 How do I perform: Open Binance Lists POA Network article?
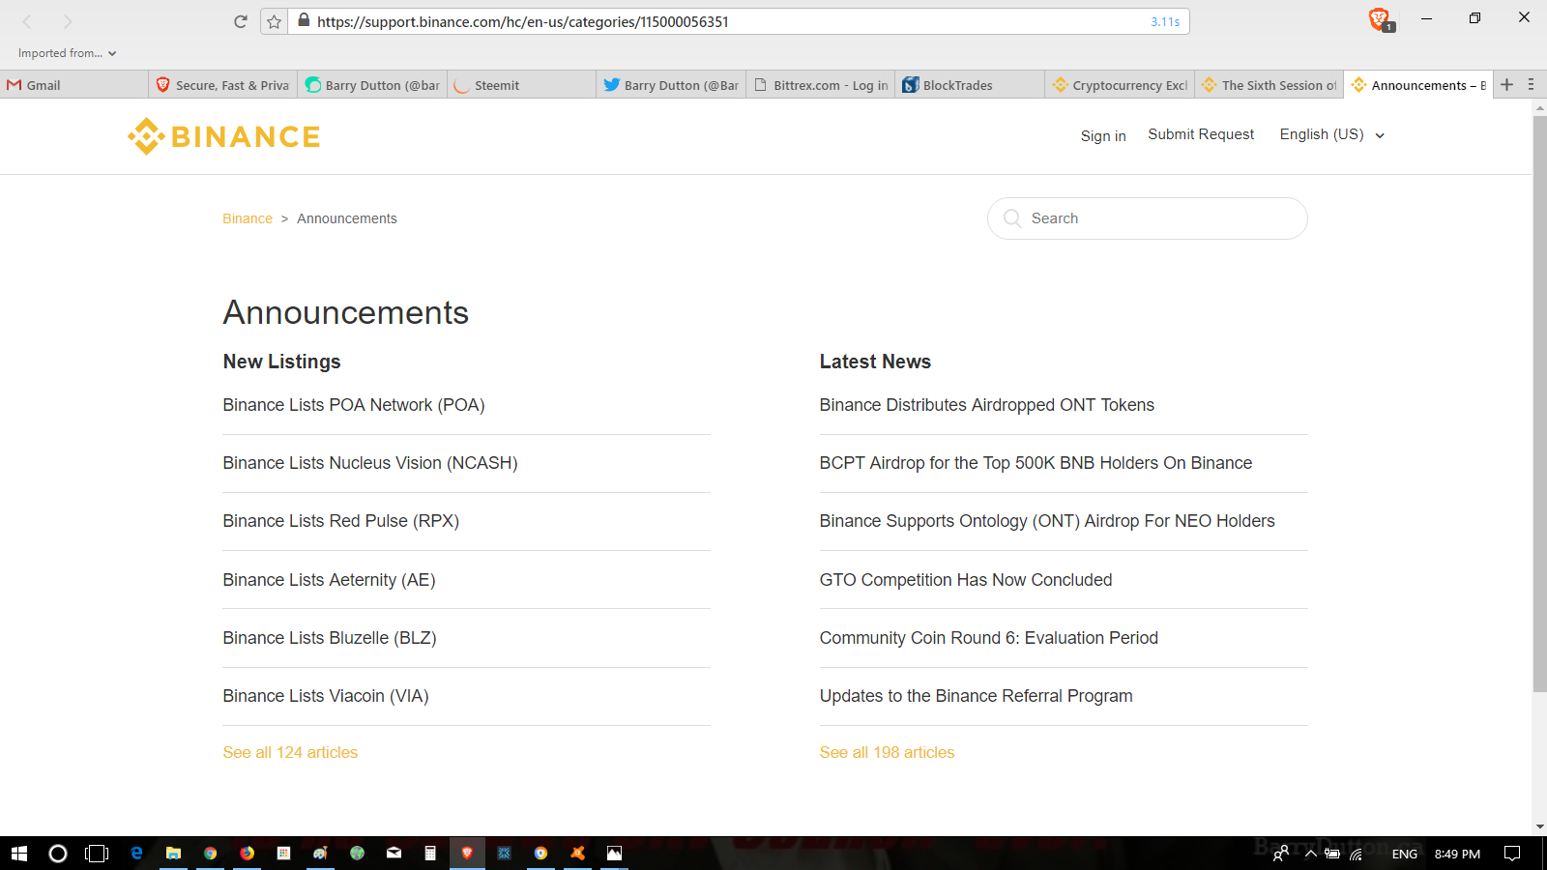tap(354, 405)
